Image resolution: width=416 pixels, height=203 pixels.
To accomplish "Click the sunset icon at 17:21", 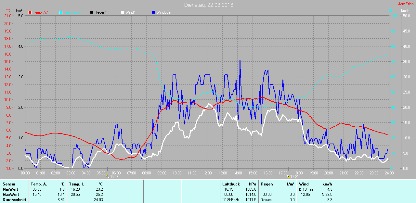I will [288, 176].
